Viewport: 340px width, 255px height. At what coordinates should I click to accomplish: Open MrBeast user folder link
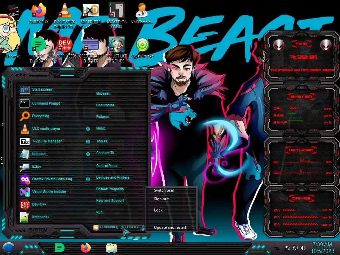[x=103, y=93]
